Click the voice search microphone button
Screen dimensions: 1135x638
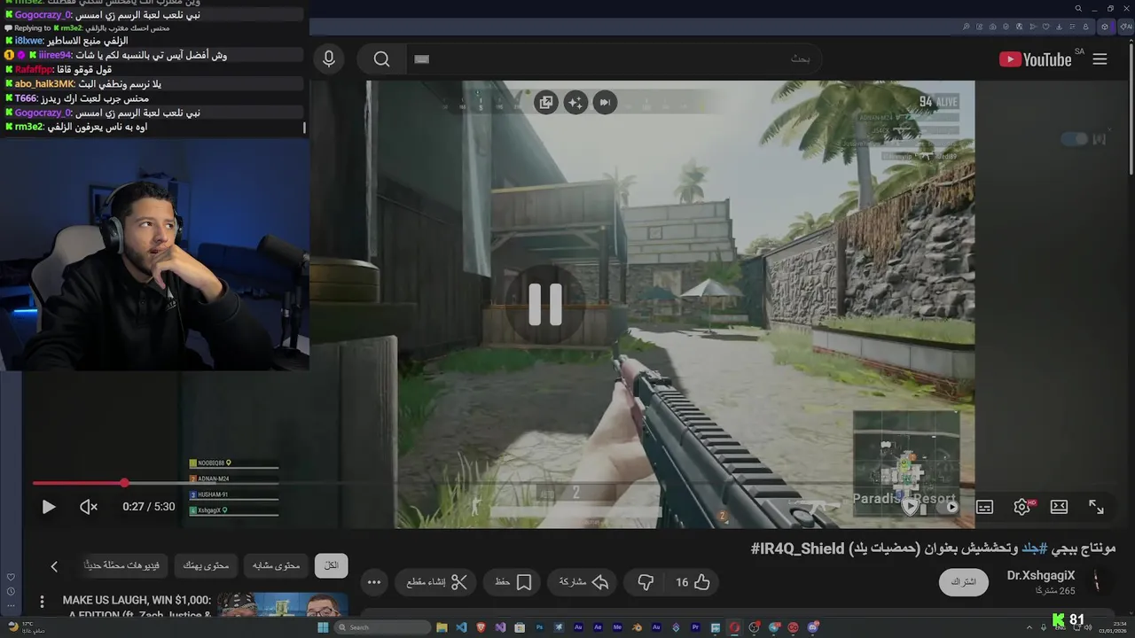pyautogui.click(x=329, y=59)
